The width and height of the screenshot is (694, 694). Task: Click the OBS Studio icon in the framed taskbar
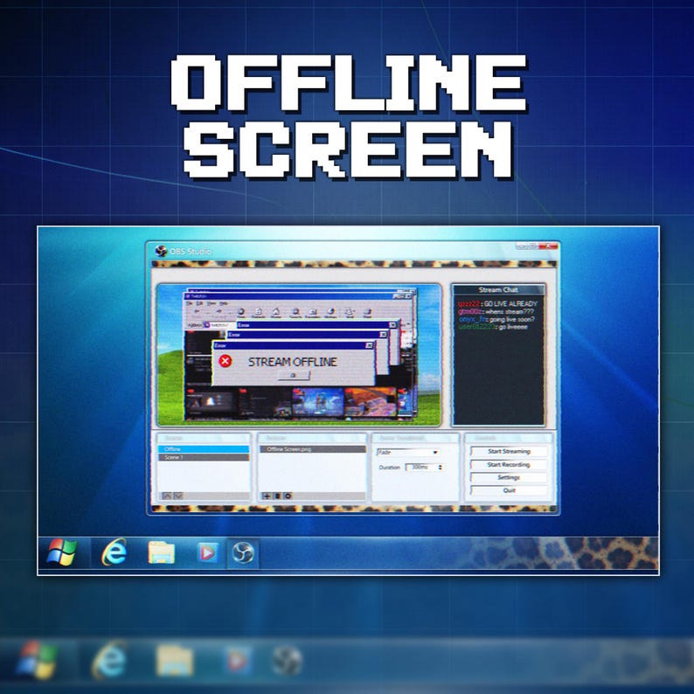coord(243,552)
